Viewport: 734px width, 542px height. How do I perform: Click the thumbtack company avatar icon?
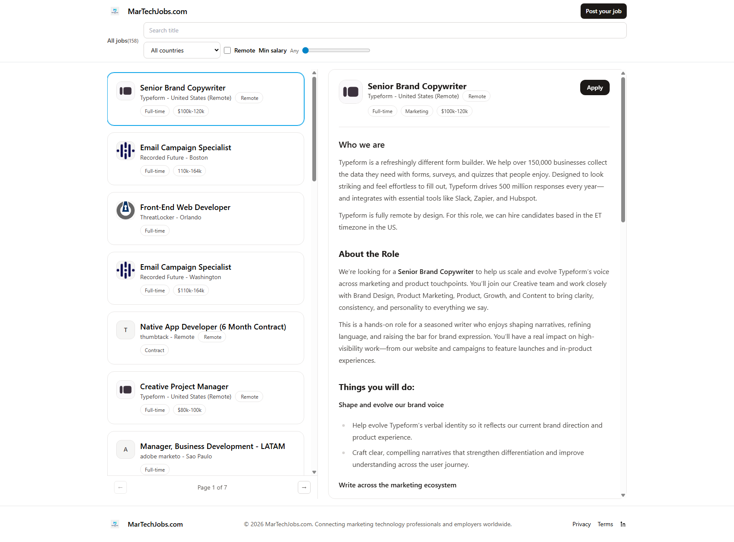[125, 330]
